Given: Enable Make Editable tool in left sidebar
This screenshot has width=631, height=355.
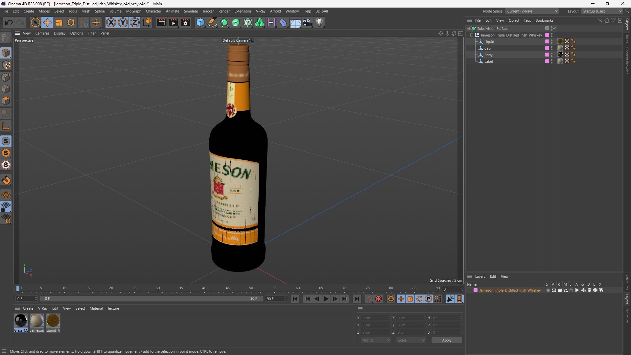Looking at the screenshot, I should point(6,38).
